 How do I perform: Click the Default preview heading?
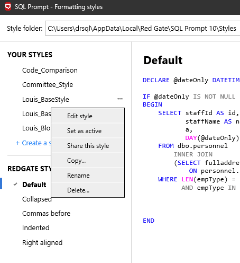click(x=163, y=60)
